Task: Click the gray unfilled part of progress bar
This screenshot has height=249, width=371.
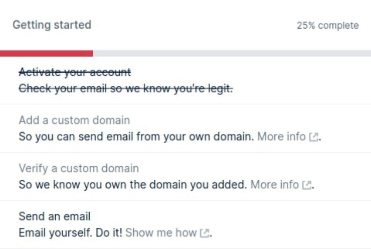Action: point(232,54)
